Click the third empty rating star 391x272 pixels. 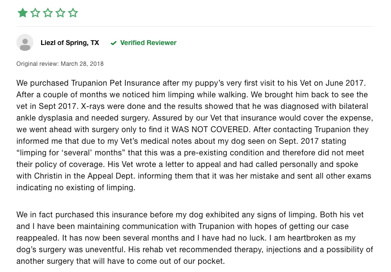(x=48, y=13)
